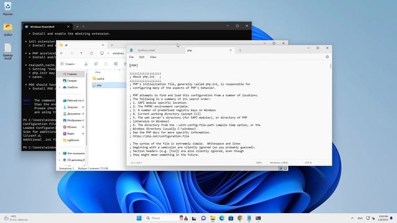Click the 'Windows (CRLF)' status bar entry

[279, 162]
